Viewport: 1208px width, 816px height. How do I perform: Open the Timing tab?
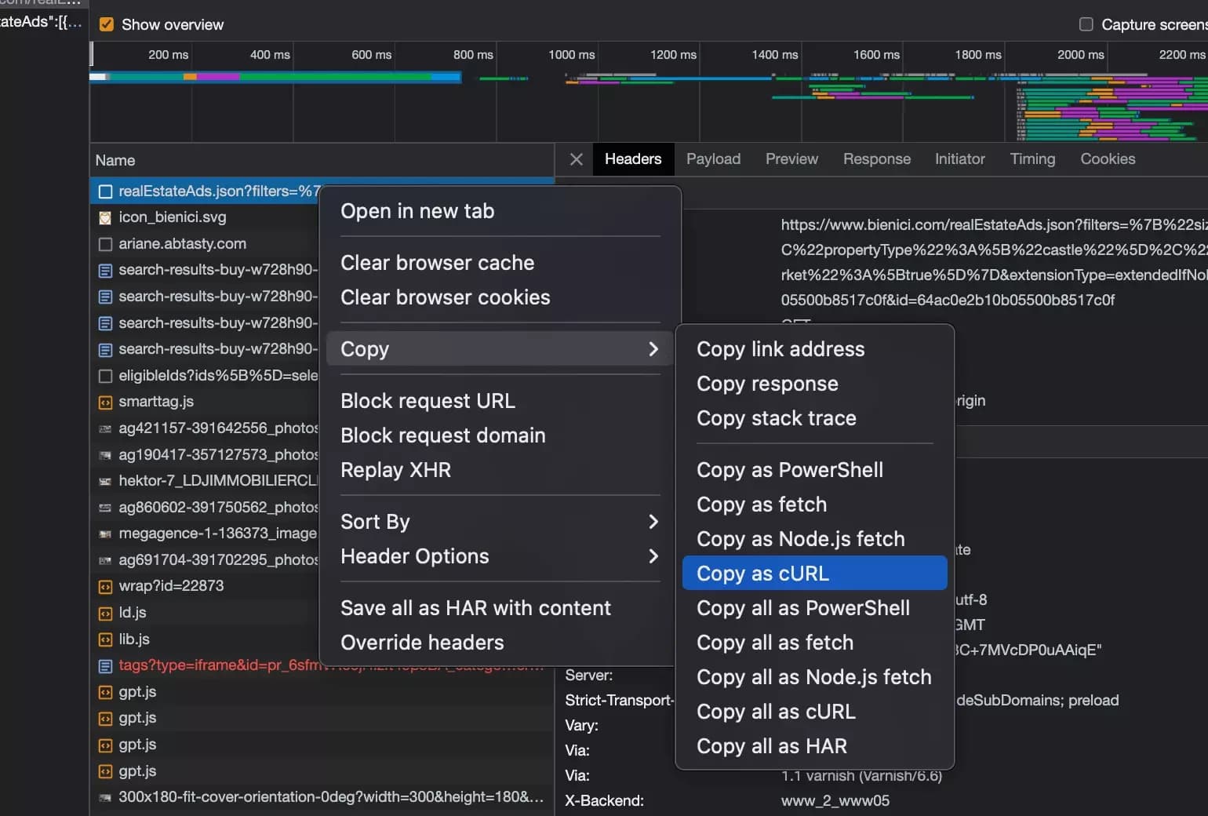coord(1032,159)
